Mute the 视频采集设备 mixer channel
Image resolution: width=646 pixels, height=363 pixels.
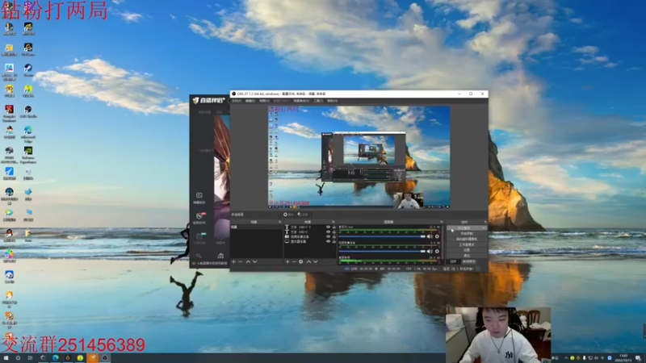[430, 251]
